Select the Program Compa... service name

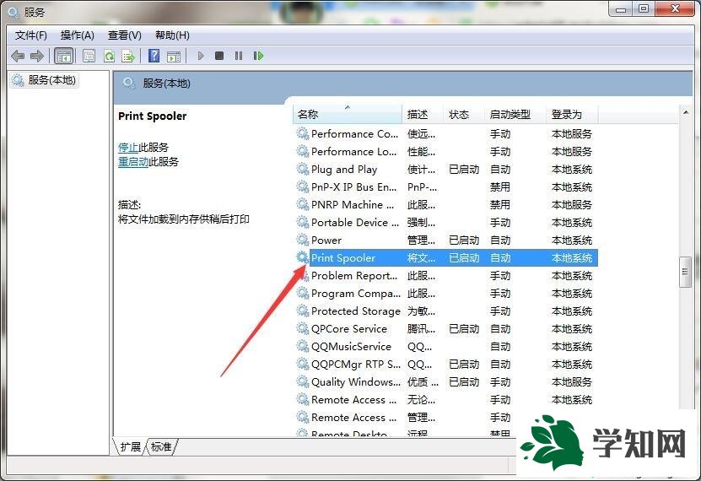356,294
